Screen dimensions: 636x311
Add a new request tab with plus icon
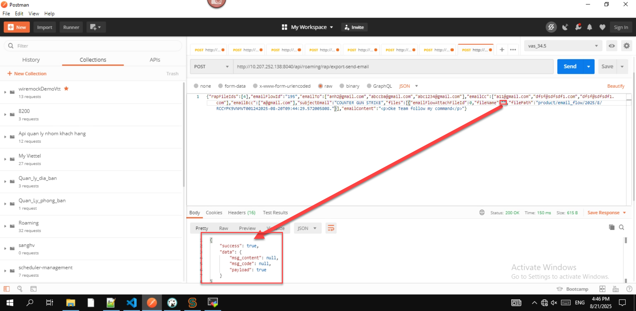click(x=502, y=50)
